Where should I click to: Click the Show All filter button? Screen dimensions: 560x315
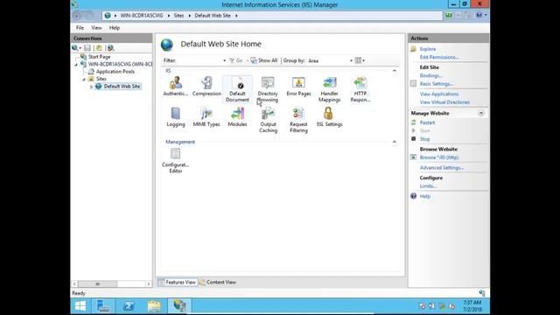click(x=264, y=60)
